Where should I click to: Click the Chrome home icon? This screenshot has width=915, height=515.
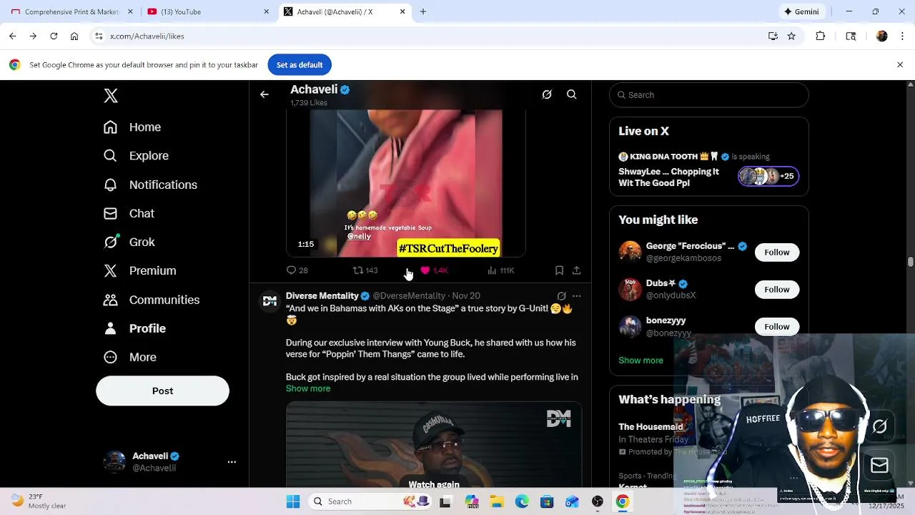tap(74, 36)
